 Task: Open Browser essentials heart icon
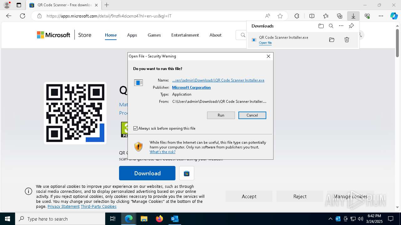(367, 16)
